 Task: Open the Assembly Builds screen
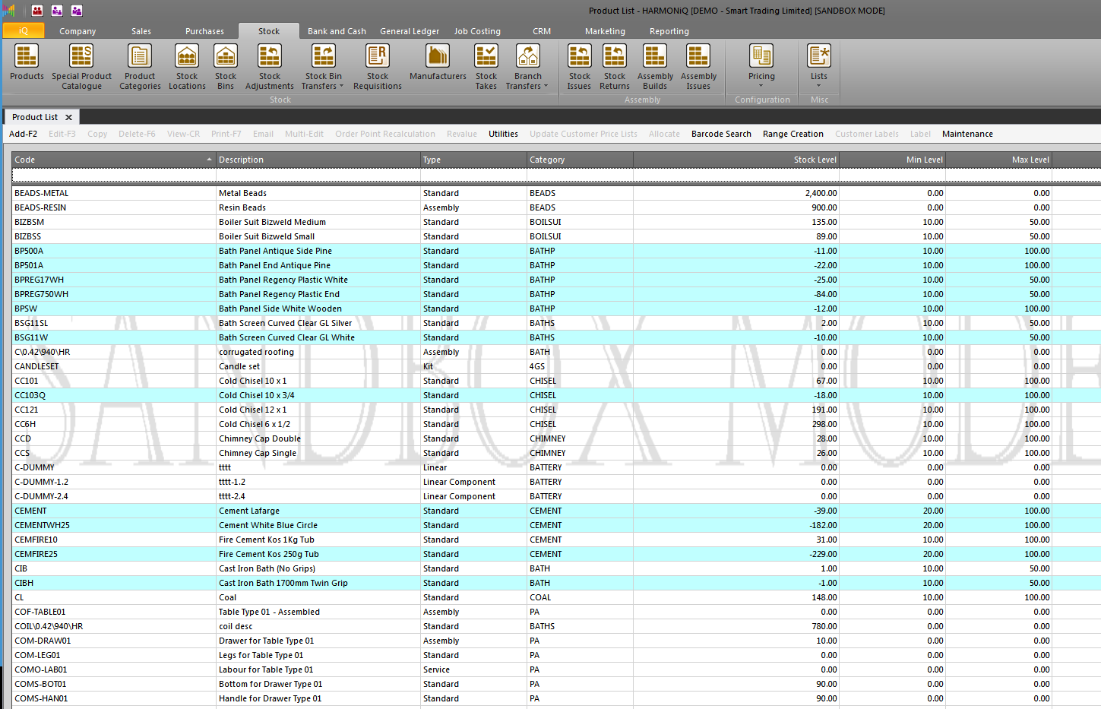coord(654,66)
